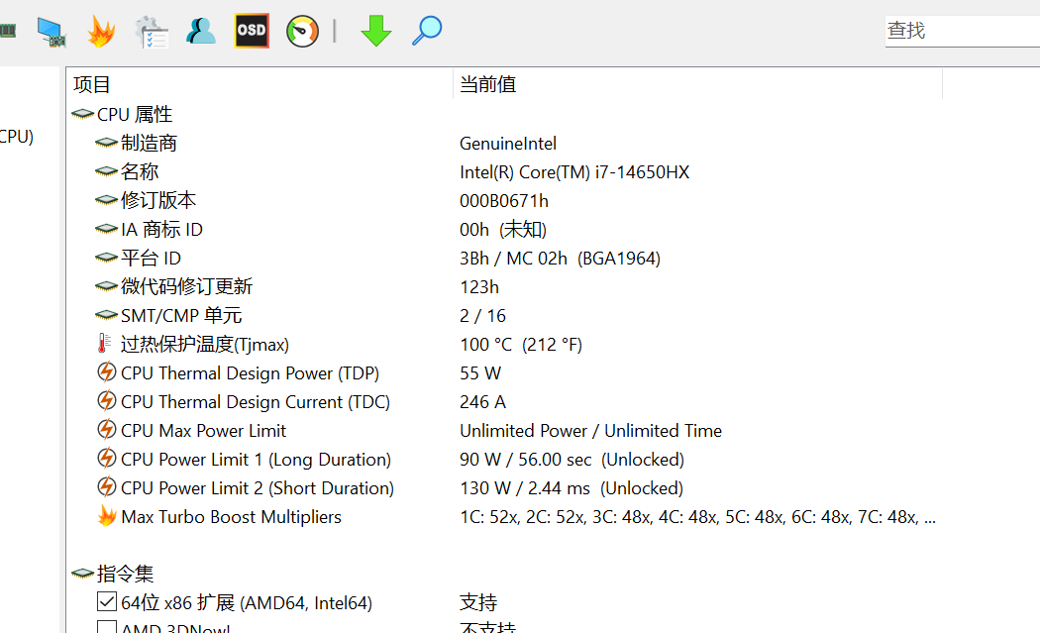The width and height of the screenshot is (1040, 633).
Task: Select the 指令集 group row
Action: 126,574
